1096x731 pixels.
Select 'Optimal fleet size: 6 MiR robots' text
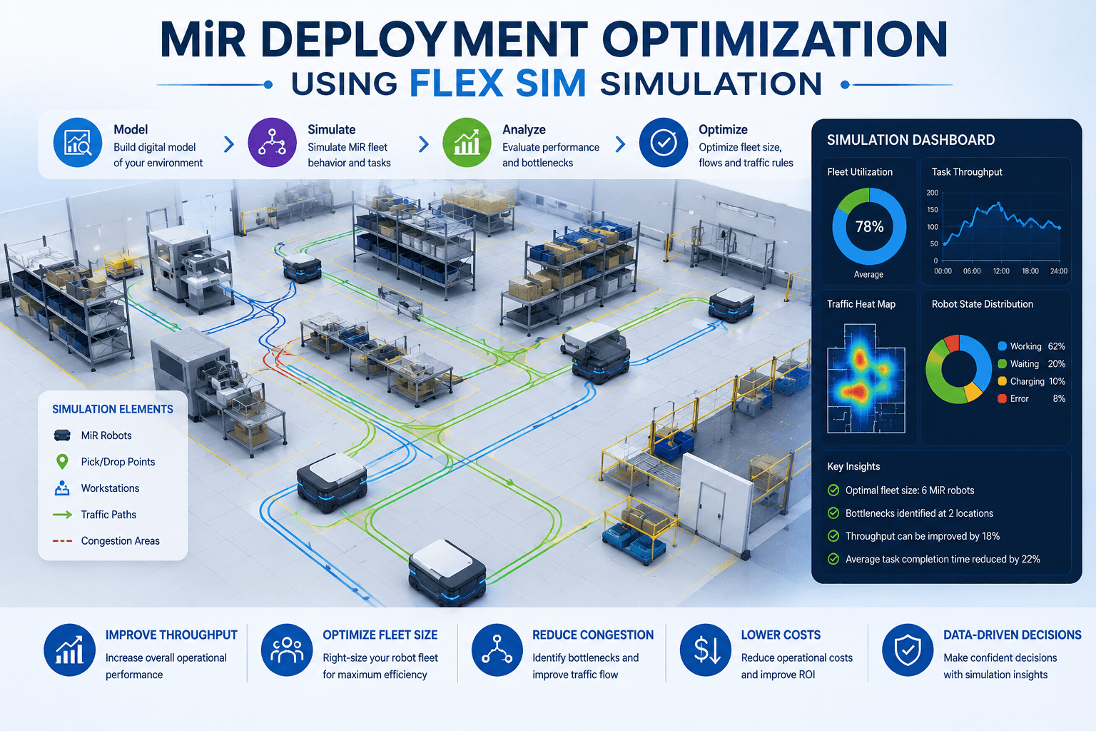(910, 490)
